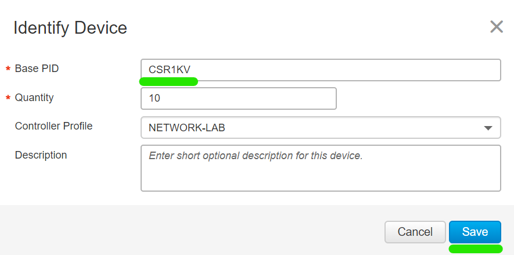The width and height of the screenshot is (514, 255).
Task: Select the NETWORK-LAB profile value
Action: point(187,128)
